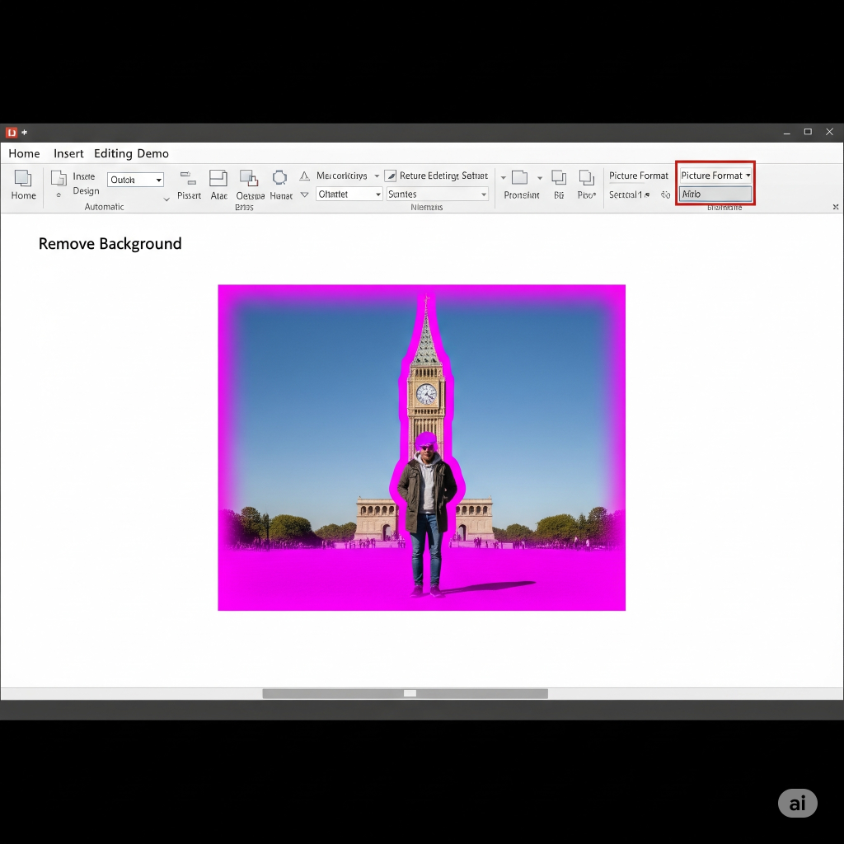
Task: Click the Oetsma picture icon
Action: (249, 179)
